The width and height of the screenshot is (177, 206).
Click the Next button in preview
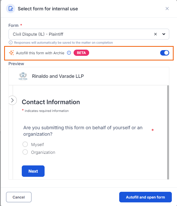pyautogui.click(x=33, y=171)
